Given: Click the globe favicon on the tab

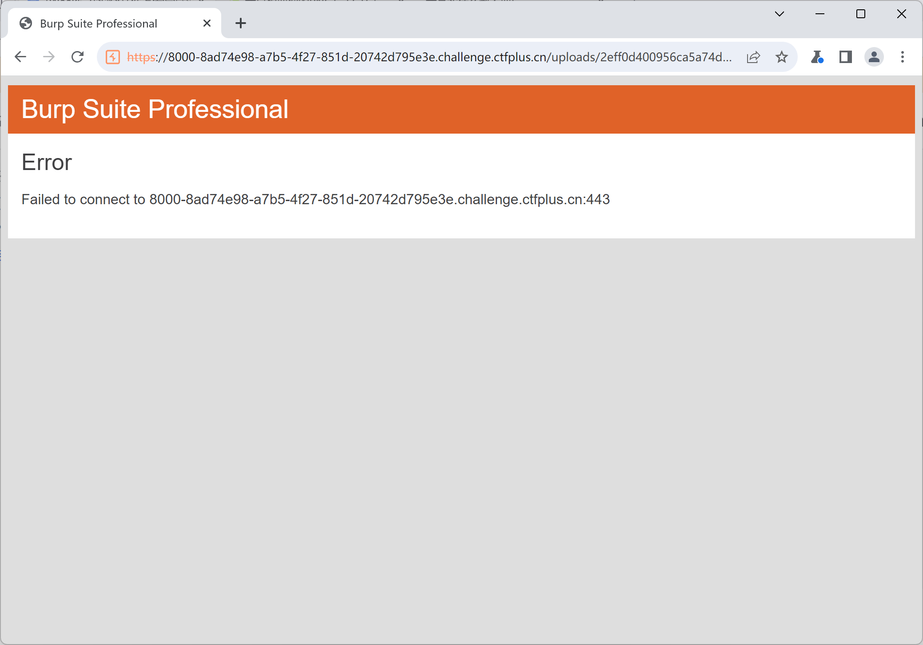Looking at the screenshot, I should coord(26,23).
